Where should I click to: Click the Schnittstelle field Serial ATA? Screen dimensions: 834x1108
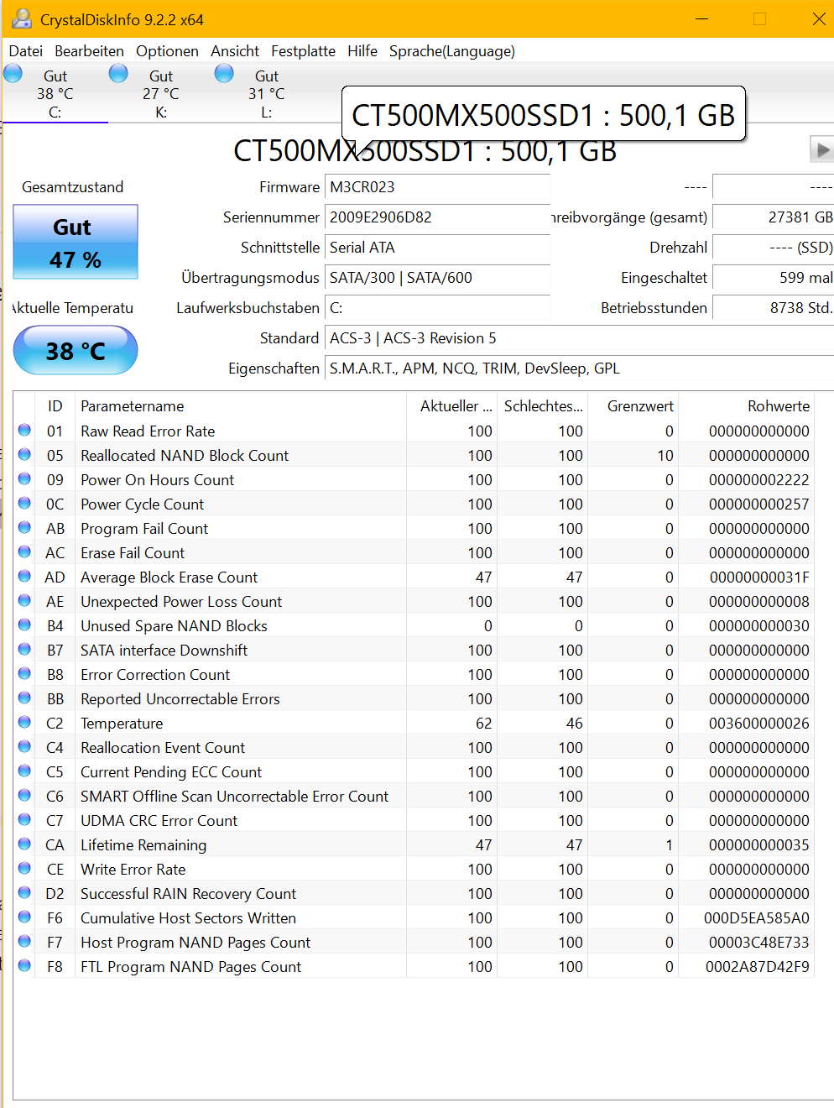click(x=437, y=248)
